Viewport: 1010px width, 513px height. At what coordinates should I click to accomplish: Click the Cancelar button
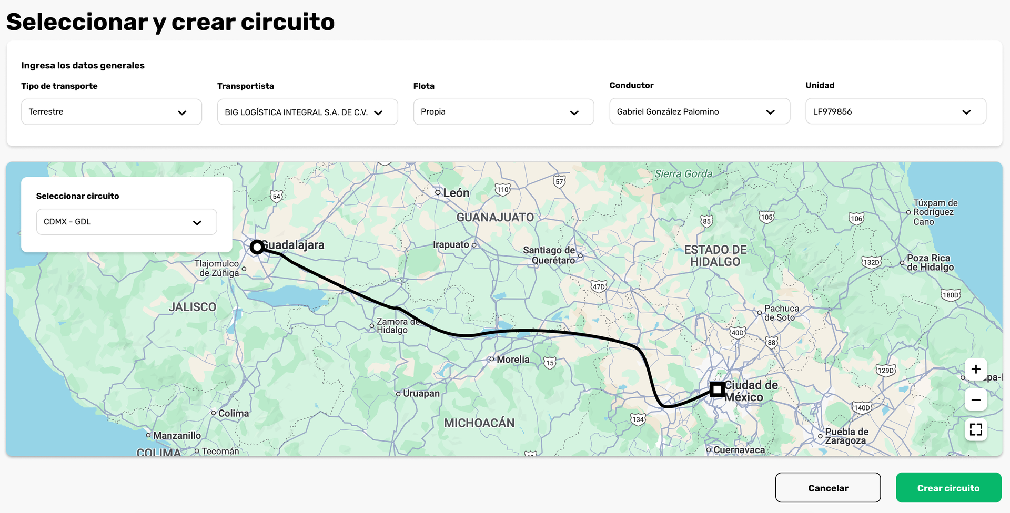828,488
